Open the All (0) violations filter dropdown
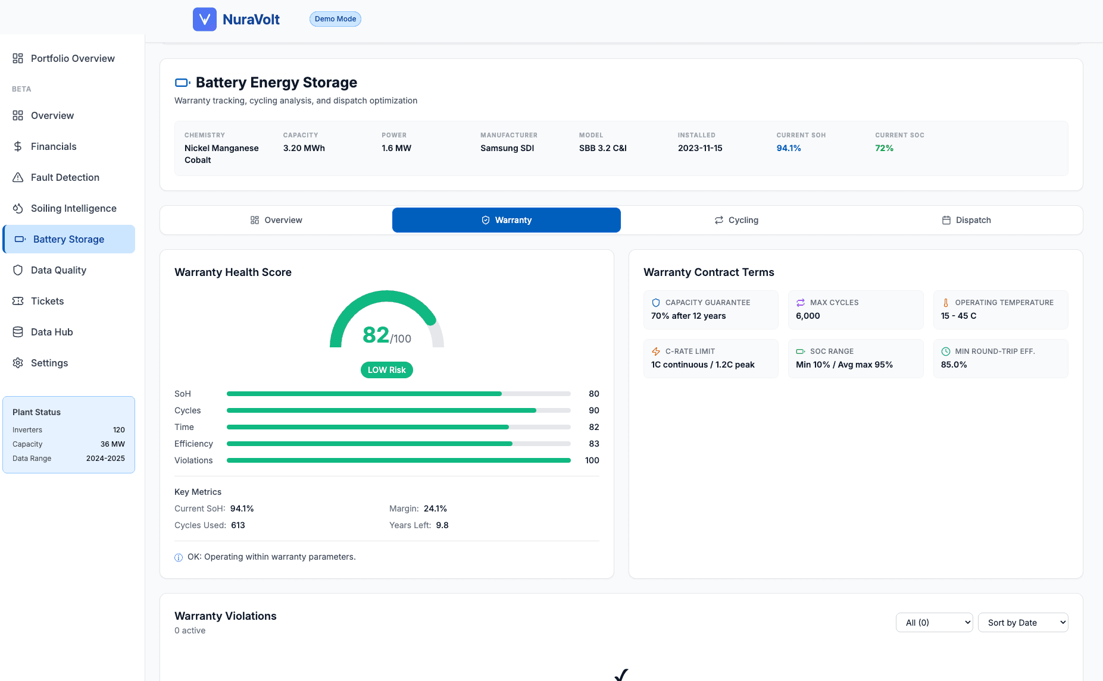This screenshot has width=1103, height=681. pos(935,623)
